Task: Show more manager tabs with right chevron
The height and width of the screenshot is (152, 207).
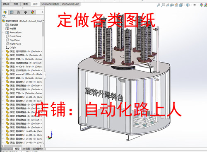Action: 43,12
